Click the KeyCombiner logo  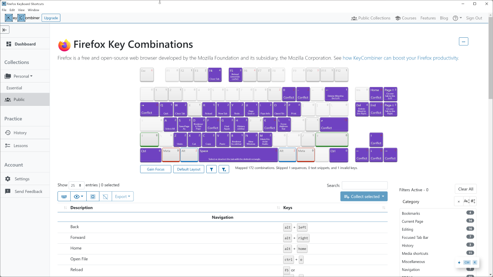coord(22,18)
